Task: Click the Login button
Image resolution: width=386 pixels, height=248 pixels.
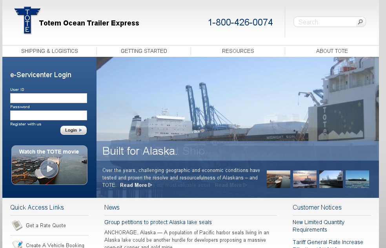Action: coord(74,130)
